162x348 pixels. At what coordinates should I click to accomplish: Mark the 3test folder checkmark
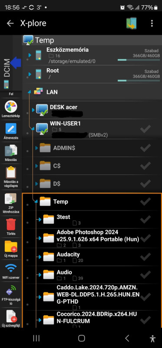[145, 219]
